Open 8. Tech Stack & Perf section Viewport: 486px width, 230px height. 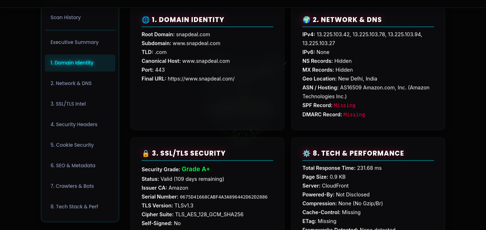click(80, 207)
